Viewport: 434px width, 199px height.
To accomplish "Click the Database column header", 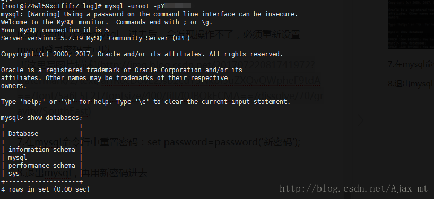I will (x=23, y=134).
